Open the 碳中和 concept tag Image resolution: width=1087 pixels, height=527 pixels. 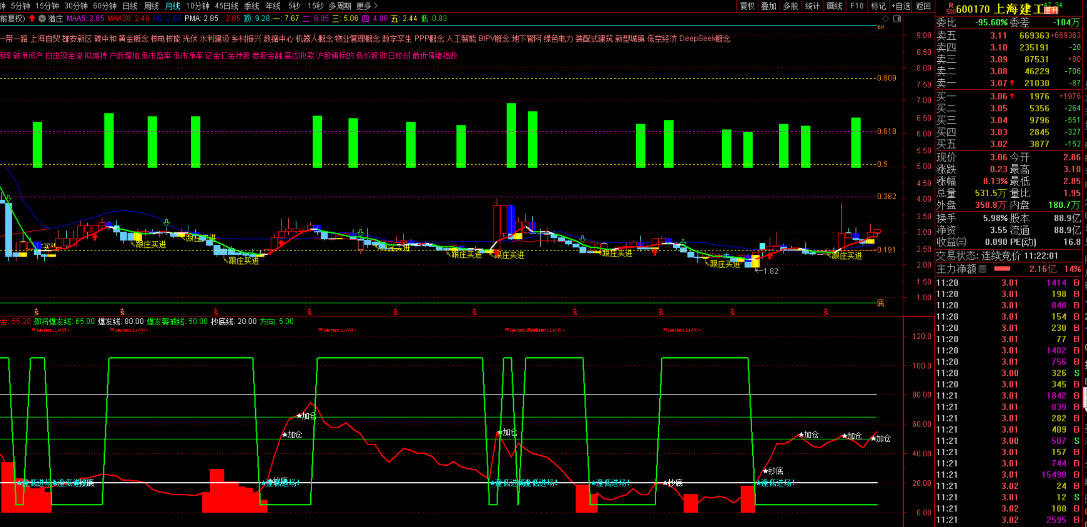click(105, 39)
